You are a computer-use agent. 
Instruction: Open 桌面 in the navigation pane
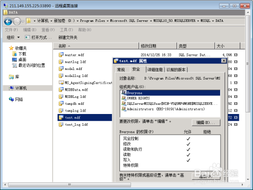pos(19,60)
